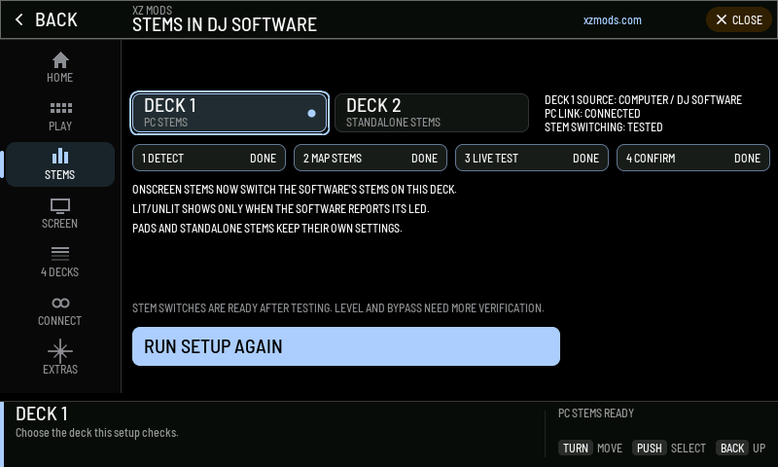The image size is (778, 467).
Task: Visit the xzmods.com link
Action: click(613, 20)
